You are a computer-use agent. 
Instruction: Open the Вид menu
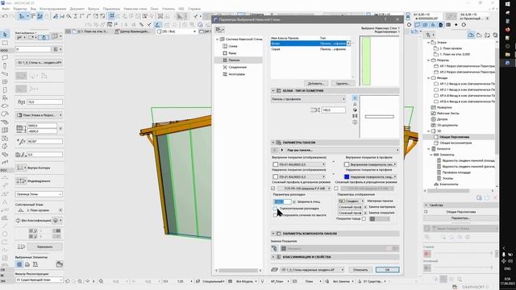point(33,9)
